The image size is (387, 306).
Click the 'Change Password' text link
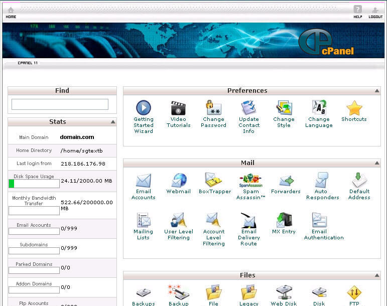click(213, 122)
